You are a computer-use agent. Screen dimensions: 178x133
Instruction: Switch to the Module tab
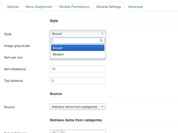[13, 7]
